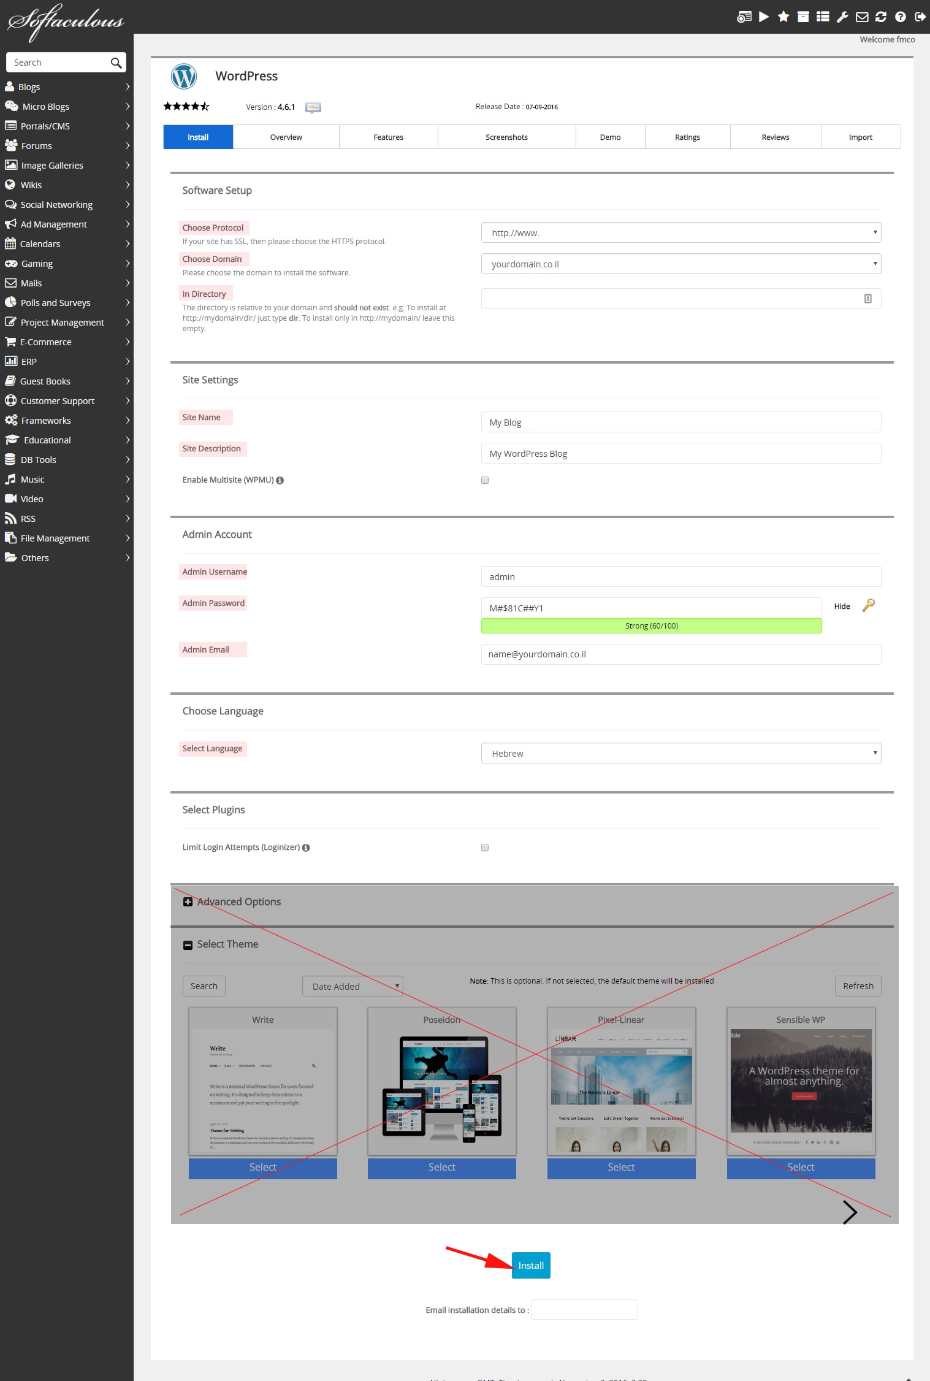
Task: Expand the Social Networking sidebar chevron
Action: pos(128,205)
